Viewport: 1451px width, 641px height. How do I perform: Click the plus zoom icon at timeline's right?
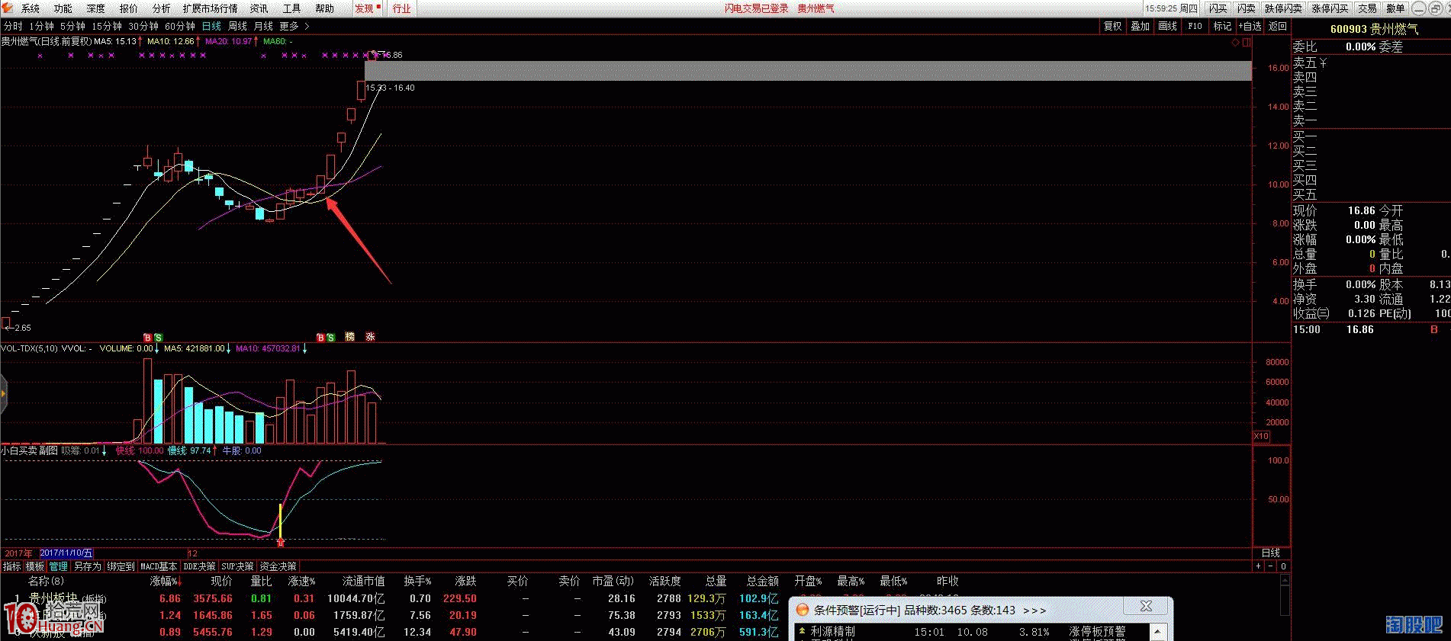[x=1258, y=566]
